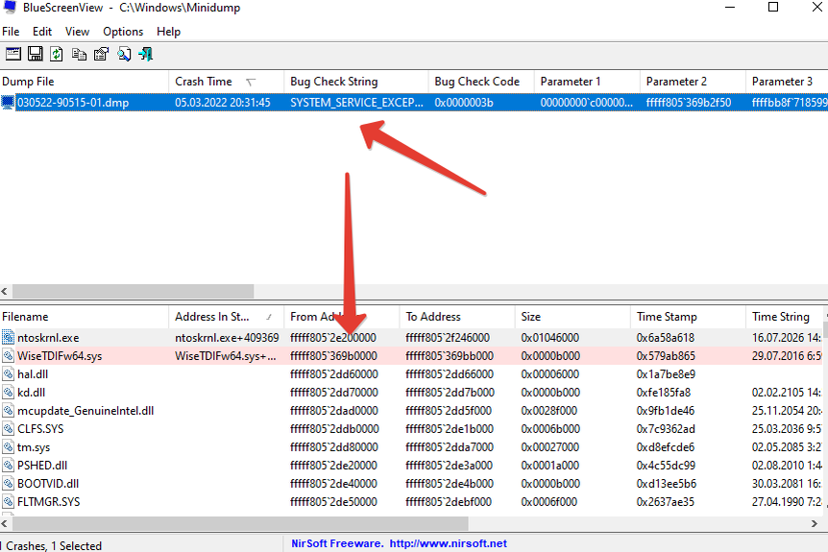Viewport: 828px width, 552px height.
Task: Select hal.dll To Address fffff805`2dd66000
Action: coord(450,374)
